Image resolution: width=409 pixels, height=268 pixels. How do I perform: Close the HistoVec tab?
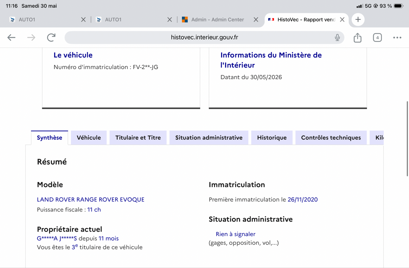pyautogui.click(x=342, y=19)
